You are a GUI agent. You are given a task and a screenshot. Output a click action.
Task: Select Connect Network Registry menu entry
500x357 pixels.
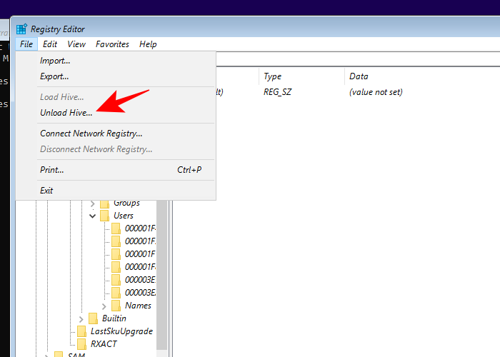[91, 134]
